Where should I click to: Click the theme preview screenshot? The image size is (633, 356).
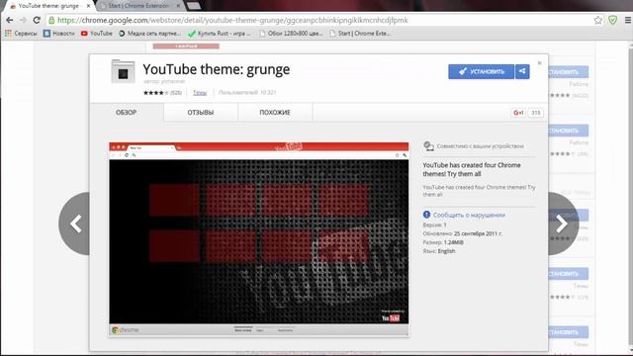(x=259, y=239)
